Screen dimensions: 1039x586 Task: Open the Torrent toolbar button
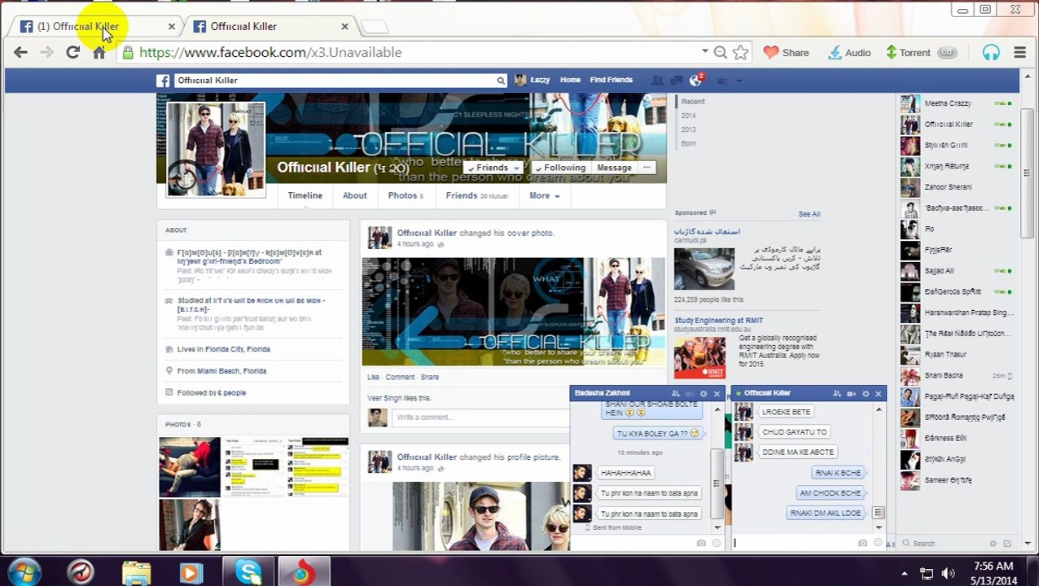coord(908,52)
